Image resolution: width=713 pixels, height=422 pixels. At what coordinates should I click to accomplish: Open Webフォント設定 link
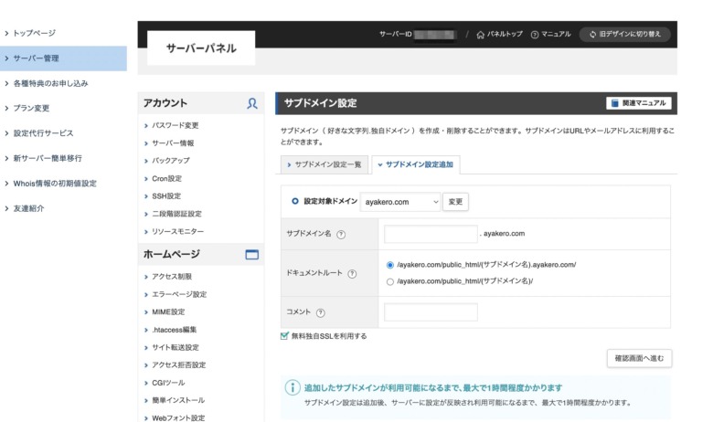click(178, 418)
